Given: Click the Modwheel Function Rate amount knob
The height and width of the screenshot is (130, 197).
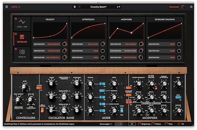Looking at the screenshot, I should [141, 57].
